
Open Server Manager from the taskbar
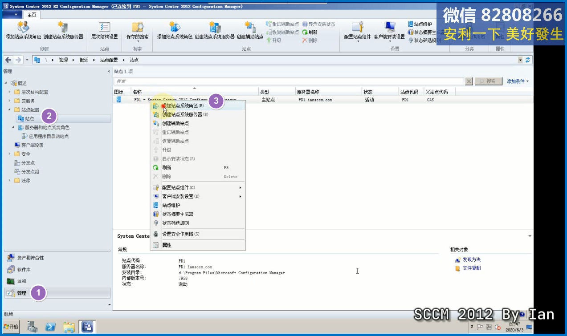click(33, 327)
